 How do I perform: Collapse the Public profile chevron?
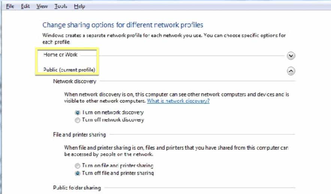coord(291,71)
